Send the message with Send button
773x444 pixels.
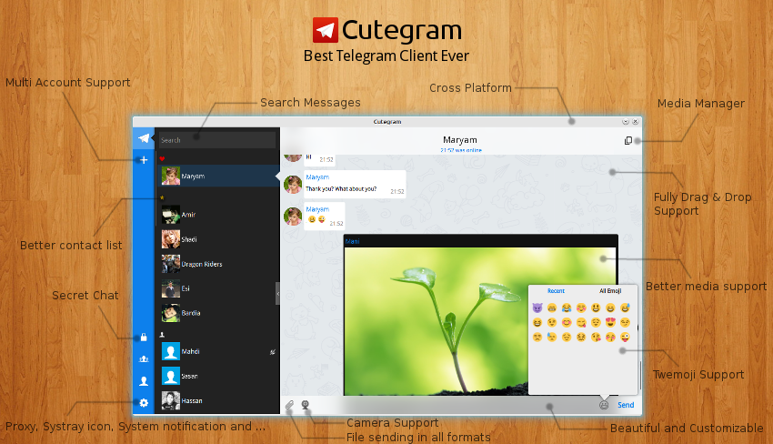(626, 405)
